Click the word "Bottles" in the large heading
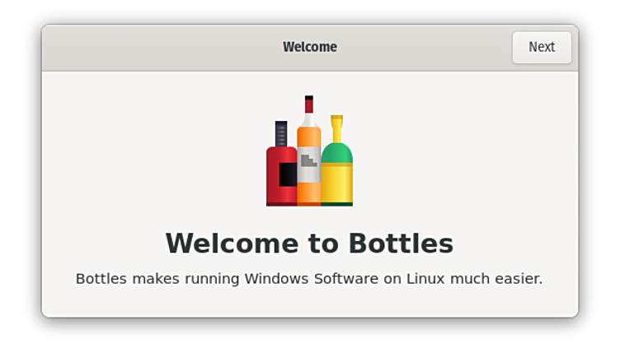620x348 pixels. 400,244
